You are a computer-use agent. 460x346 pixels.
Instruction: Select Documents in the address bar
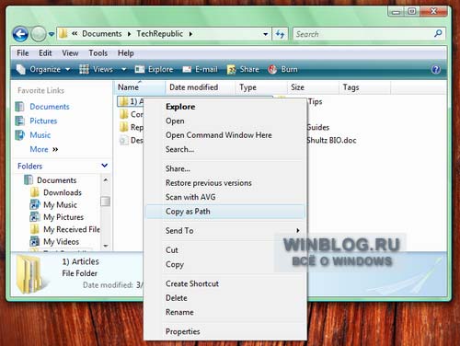coord(102,34)
